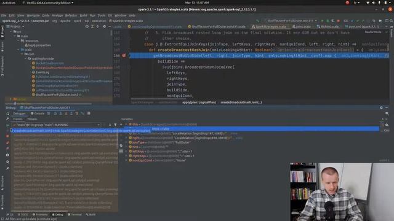Image resolution: width=394 pixels, height=221 pixels.
Task: Click Activities in the Ubuntu top bar
Action: pyautogui.click(x=9, y=2)
